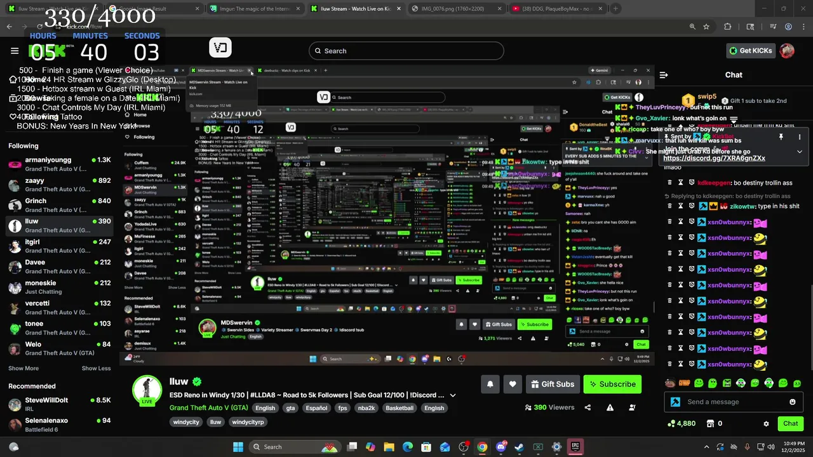813x457 pixels.
Task: Expand the list with Show More
Action: click(24, 368)
